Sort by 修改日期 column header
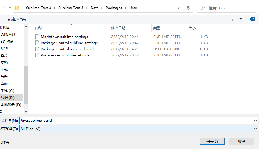 [118, 28]
